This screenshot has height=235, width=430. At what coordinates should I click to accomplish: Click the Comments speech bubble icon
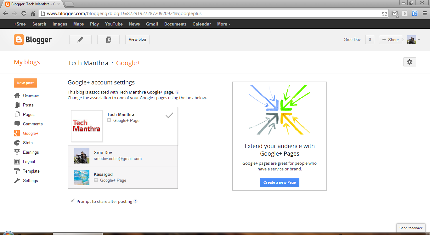click(17, 124)
